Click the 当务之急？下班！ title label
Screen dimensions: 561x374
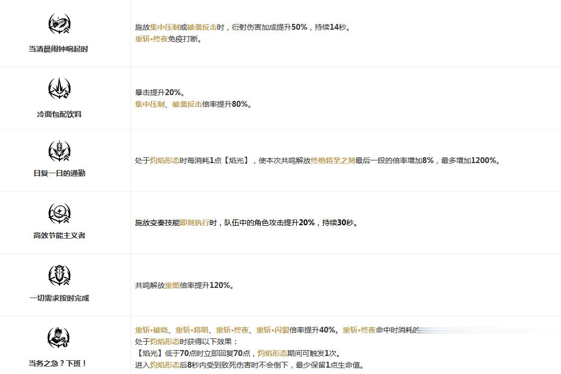pos(59,363)
